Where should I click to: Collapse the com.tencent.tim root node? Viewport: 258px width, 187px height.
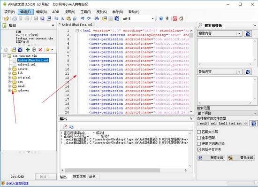pos(5,56)
